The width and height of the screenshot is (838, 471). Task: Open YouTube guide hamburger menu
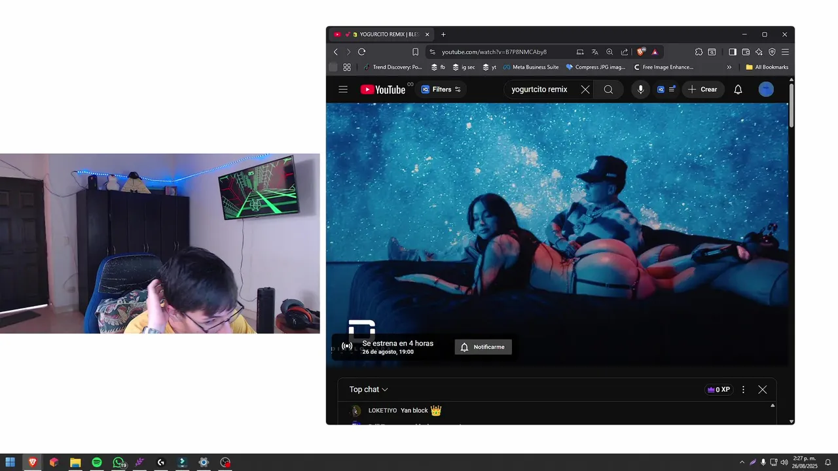point(343,90)
